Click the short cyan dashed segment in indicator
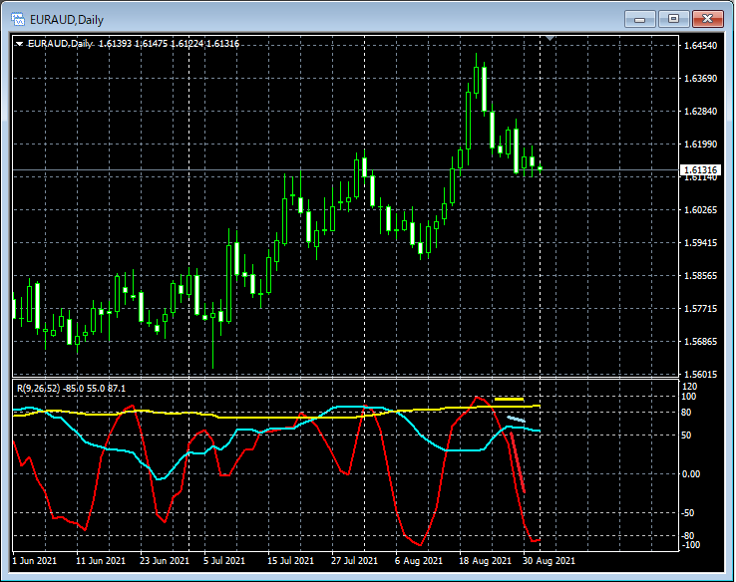This screenshot has height=582, width=736. pyautogui.click(x=516, y=420)
